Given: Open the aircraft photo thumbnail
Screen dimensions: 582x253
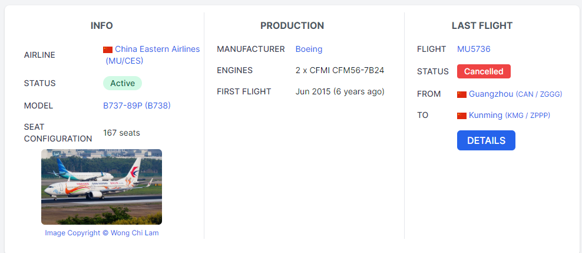Looking at the screenshot, I should (101, 187).
